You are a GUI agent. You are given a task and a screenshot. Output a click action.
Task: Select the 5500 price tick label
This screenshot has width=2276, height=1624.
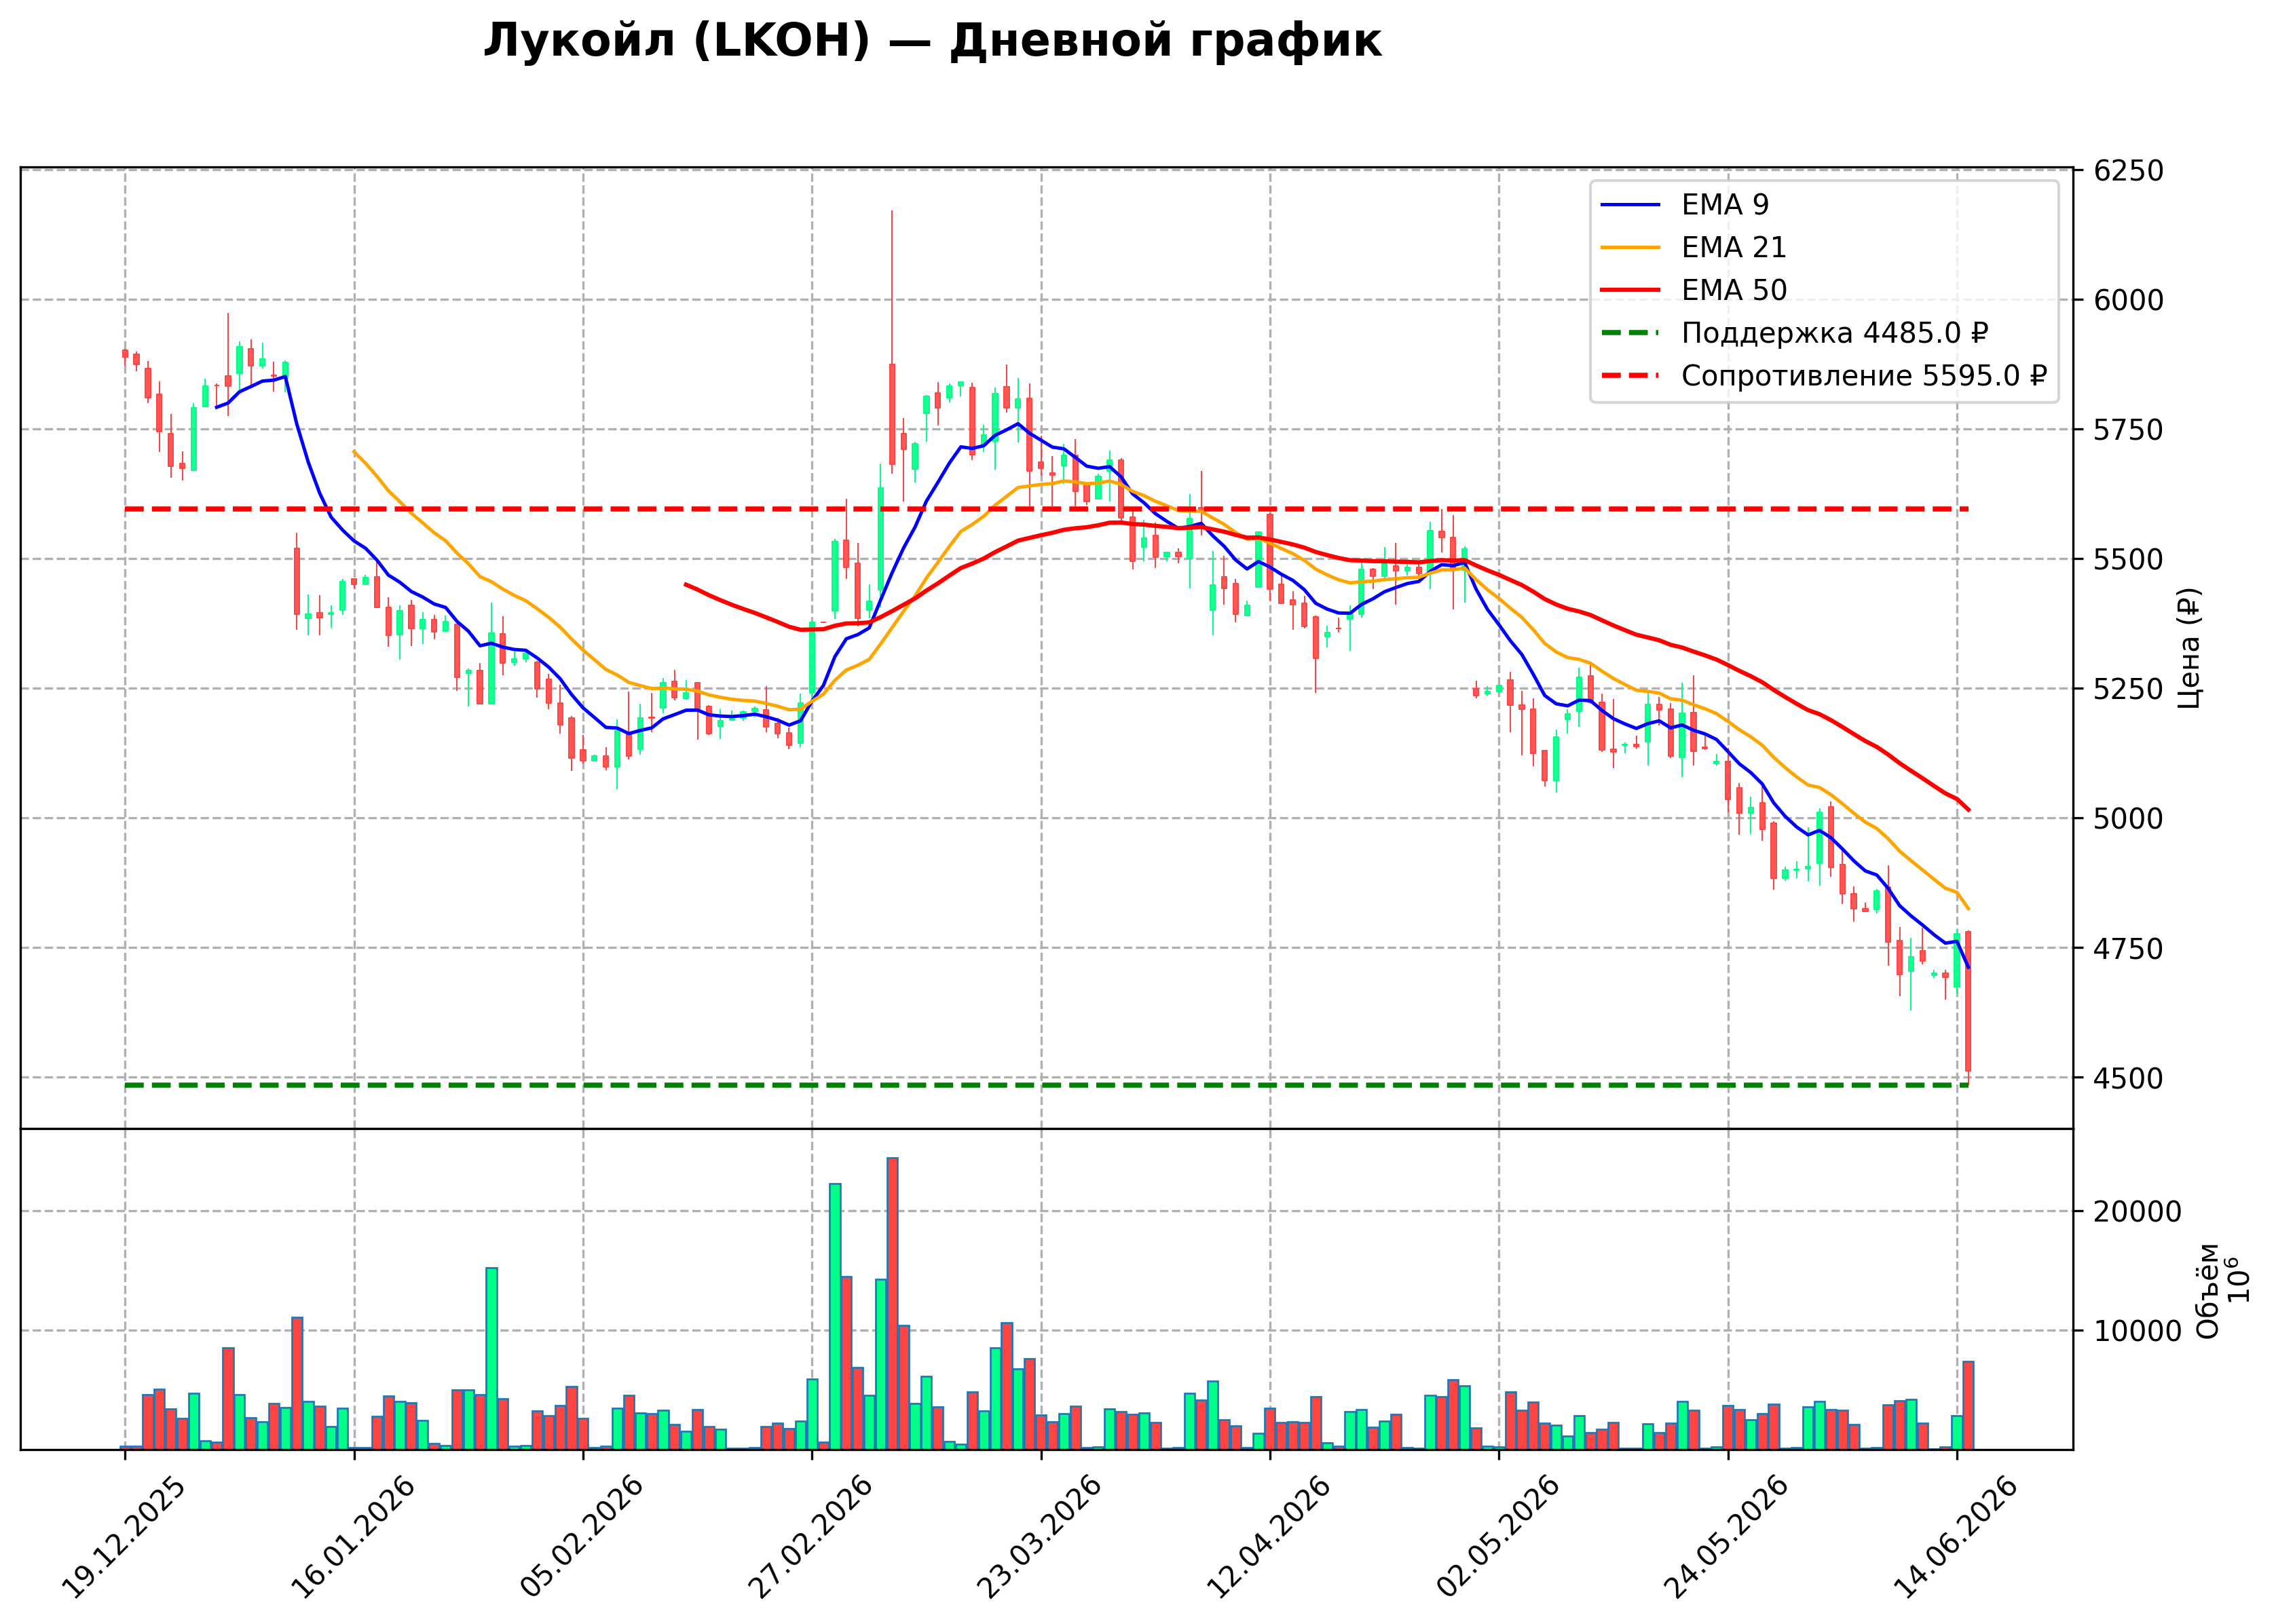2129,559
